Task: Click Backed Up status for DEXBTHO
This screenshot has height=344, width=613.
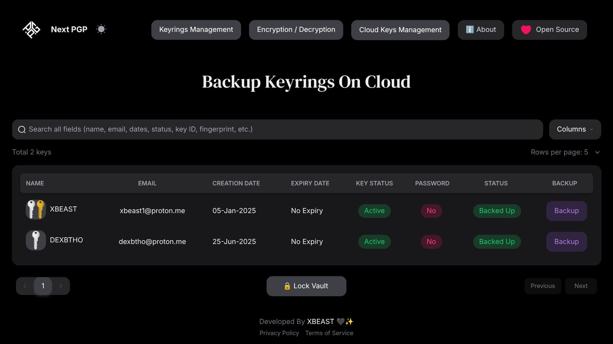Action: pos(497,242)
